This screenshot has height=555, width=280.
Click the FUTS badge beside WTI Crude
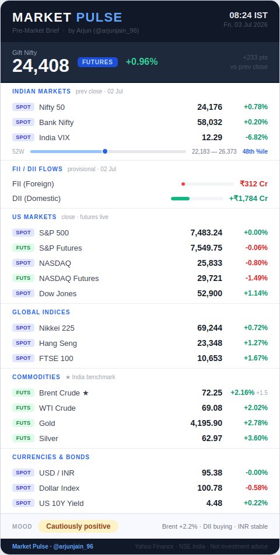(23, 408)
